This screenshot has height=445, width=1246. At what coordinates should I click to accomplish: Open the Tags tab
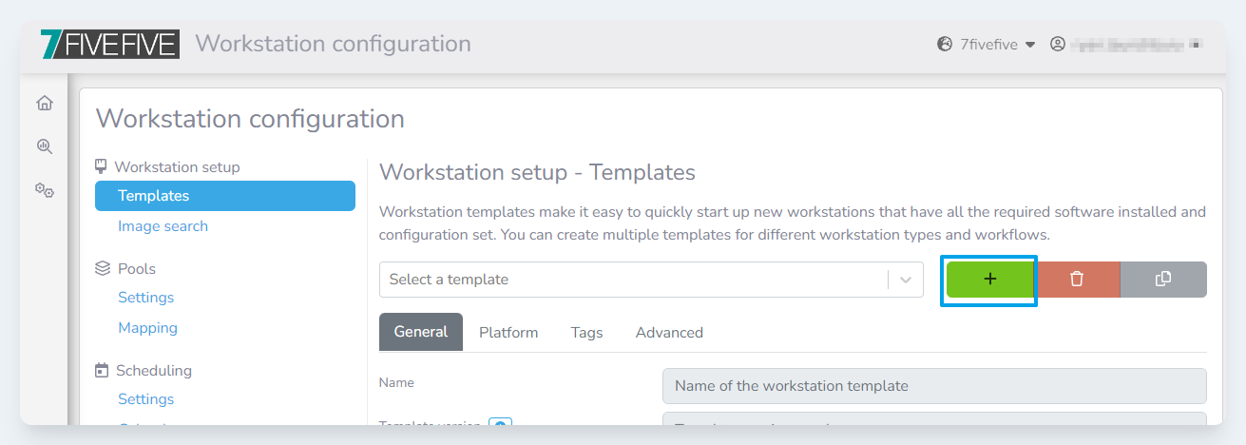pos(586,333)
